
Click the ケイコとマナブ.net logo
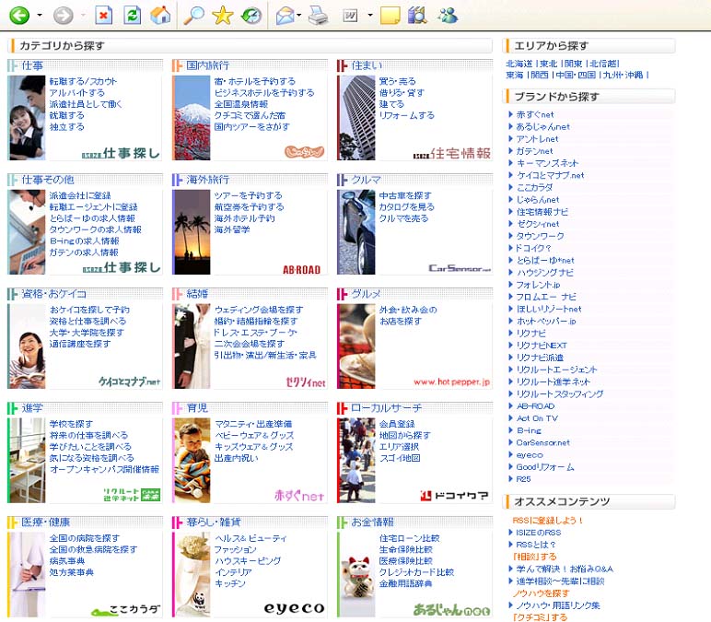pos(129,381)
